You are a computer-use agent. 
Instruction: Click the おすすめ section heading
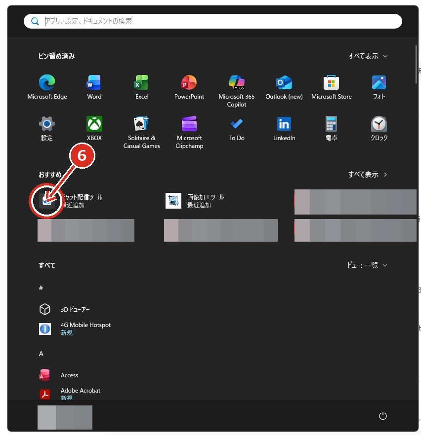pos(50,175)
